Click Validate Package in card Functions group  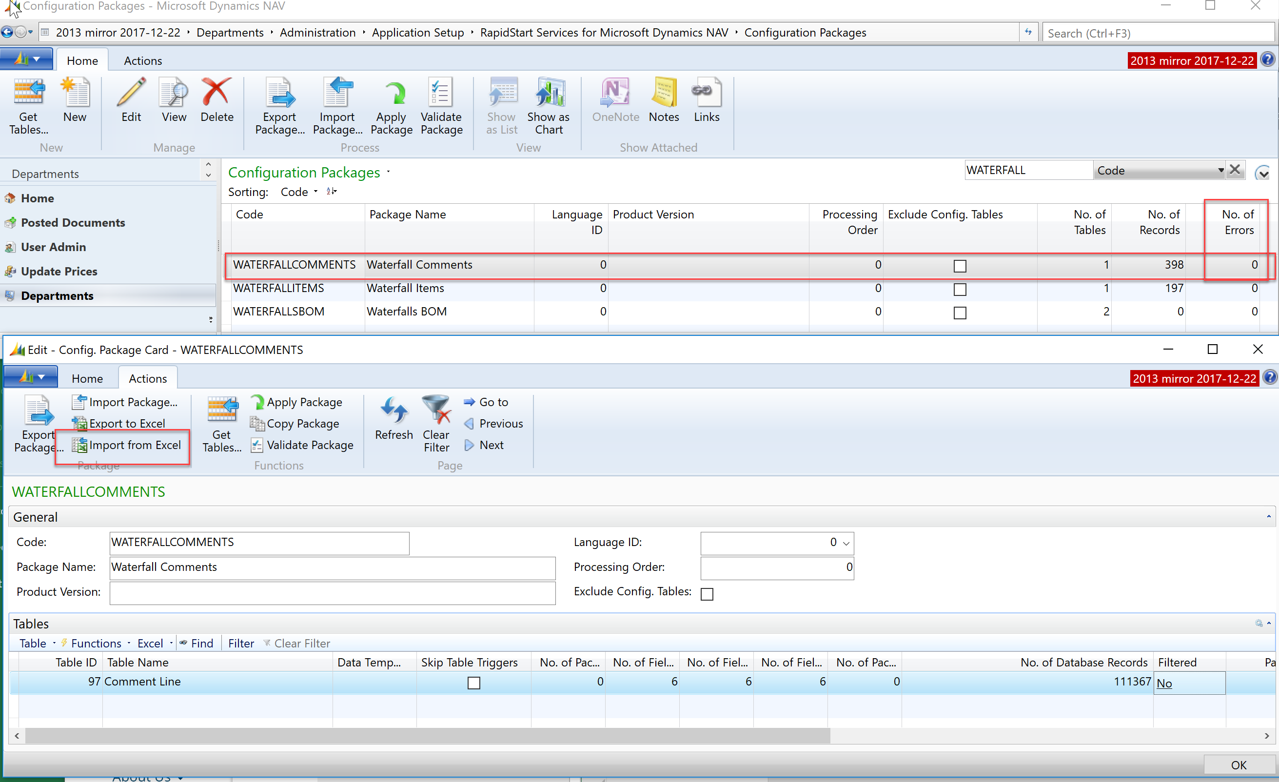tap(302, 445)
